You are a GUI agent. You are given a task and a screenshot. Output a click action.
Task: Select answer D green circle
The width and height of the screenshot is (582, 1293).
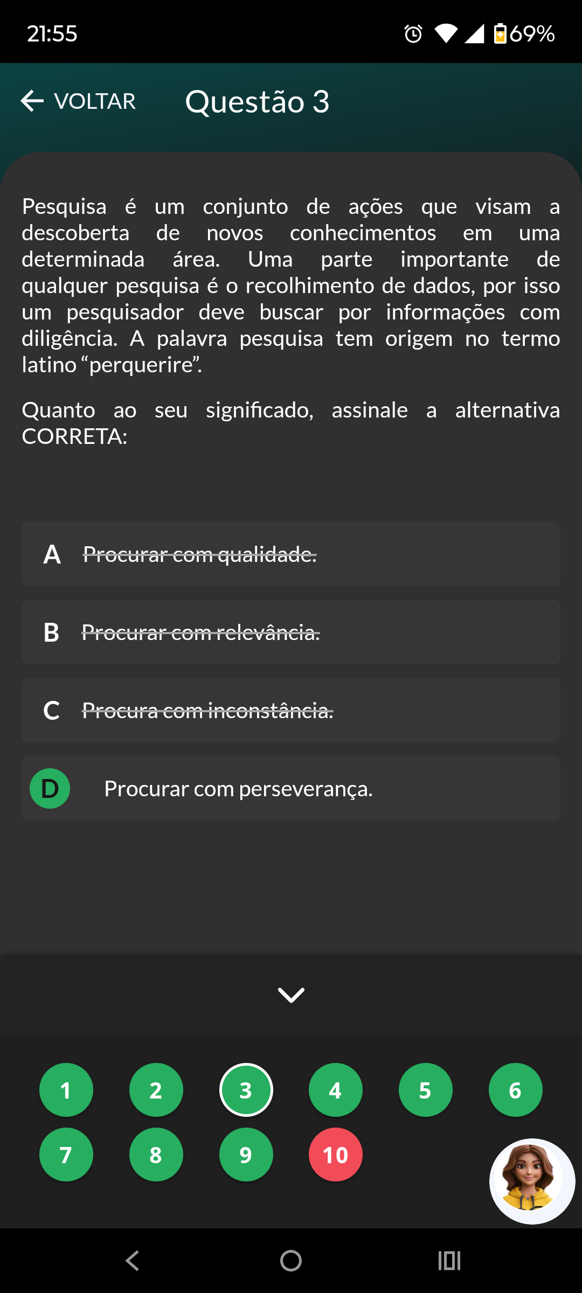coord(50,788)
